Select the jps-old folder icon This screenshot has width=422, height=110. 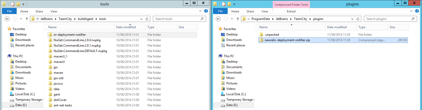coord(51,78)
